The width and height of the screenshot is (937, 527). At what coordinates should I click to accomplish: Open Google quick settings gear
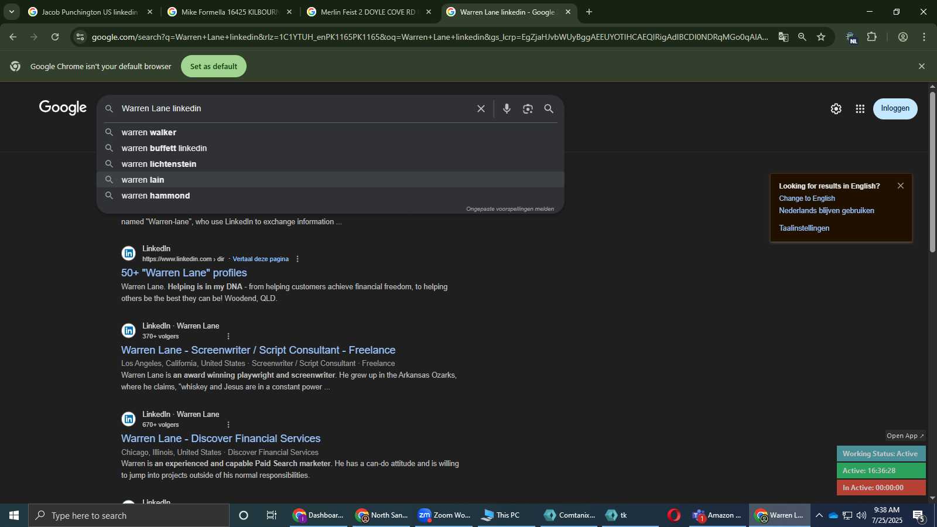836,109
